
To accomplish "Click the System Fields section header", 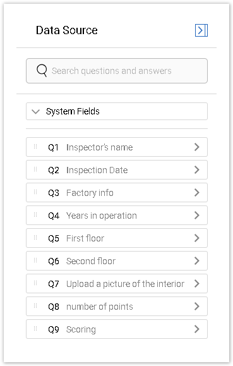I will [117, 111].
